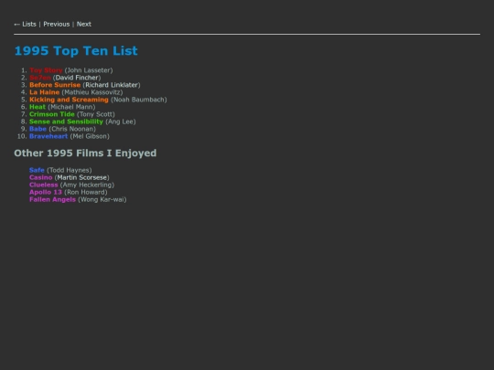The width and height of the screenshot is (494, 370).
Task: Open the Clueless film link
Action: 44,185
